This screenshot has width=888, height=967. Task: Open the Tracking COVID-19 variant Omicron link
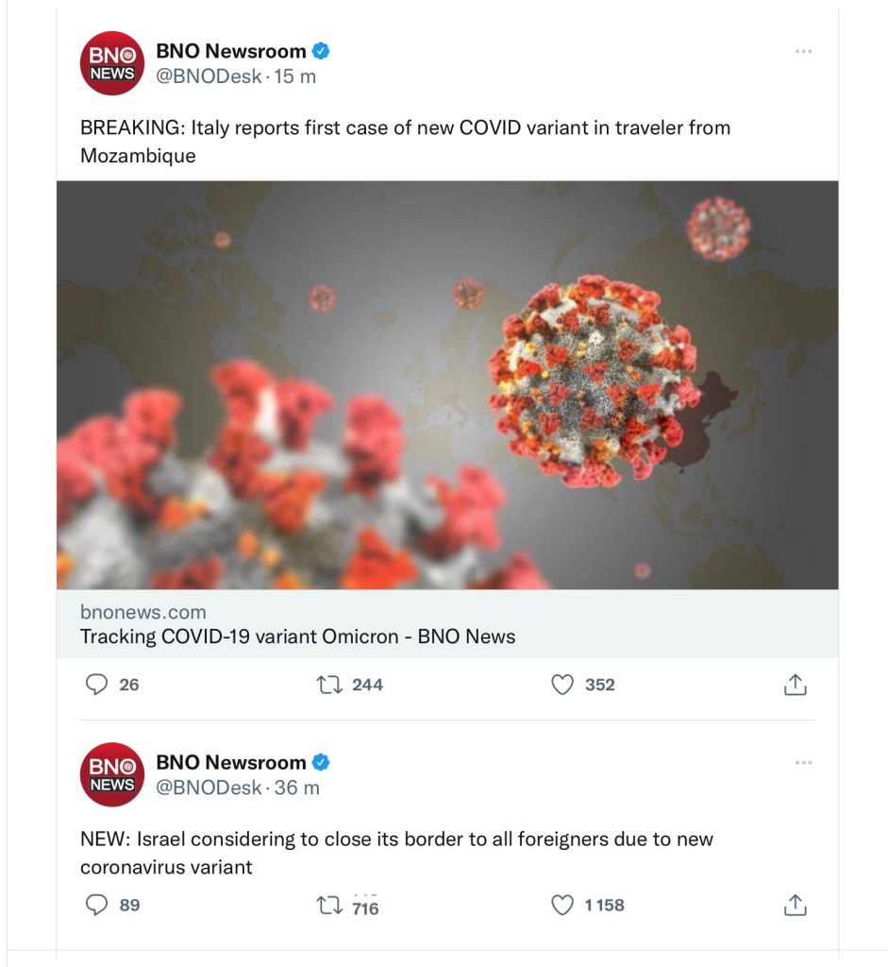pos(297,636)
